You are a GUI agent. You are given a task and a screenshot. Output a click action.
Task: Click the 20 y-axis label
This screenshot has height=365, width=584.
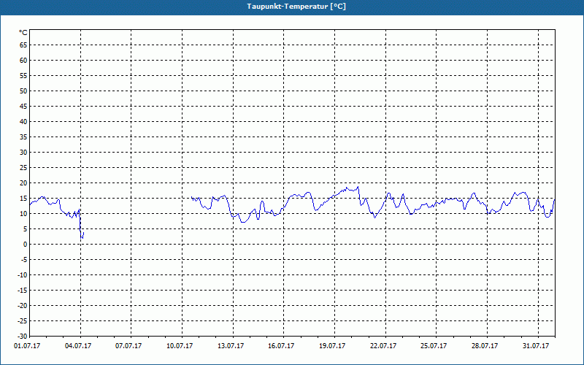coord(23,183)
